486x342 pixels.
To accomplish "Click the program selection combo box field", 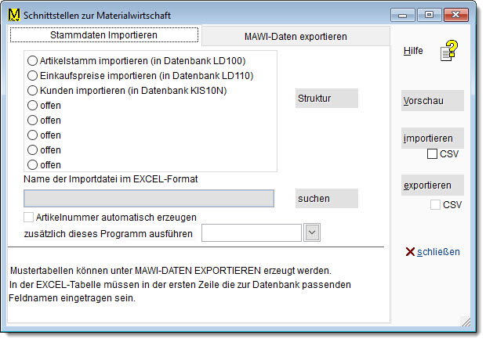I will [252, 232].
